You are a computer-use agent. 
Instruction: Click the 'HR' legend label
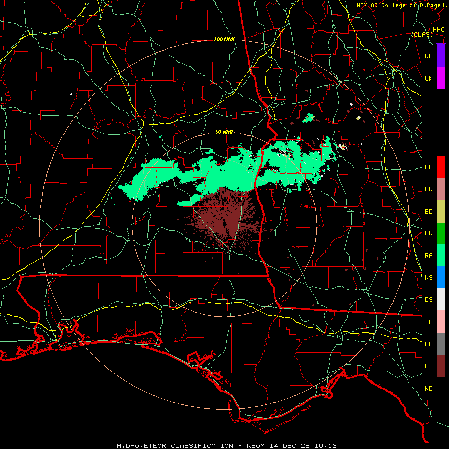click(x=428, y=233)
